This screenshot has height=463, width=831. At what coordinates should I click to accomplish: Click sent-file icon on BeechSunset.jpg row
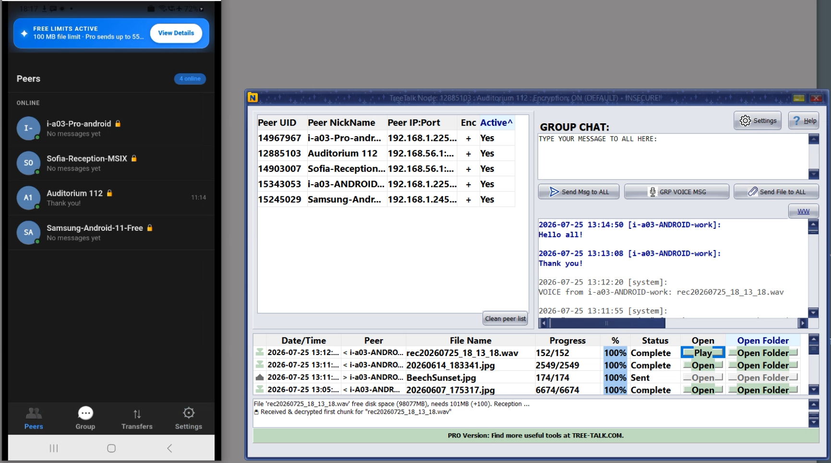260,377
